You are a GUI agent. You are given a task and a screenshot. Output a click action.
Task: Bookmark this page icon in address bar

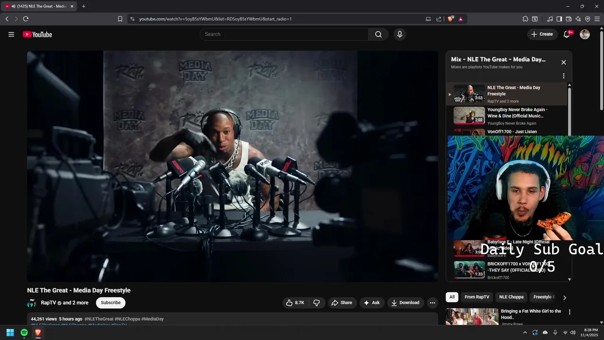(x=120, y=19)
